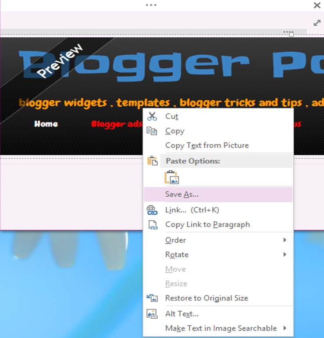This screenshot has height=338, width=324.
Task: Click the Home link in the picture
Action: [x=46, y=124]
